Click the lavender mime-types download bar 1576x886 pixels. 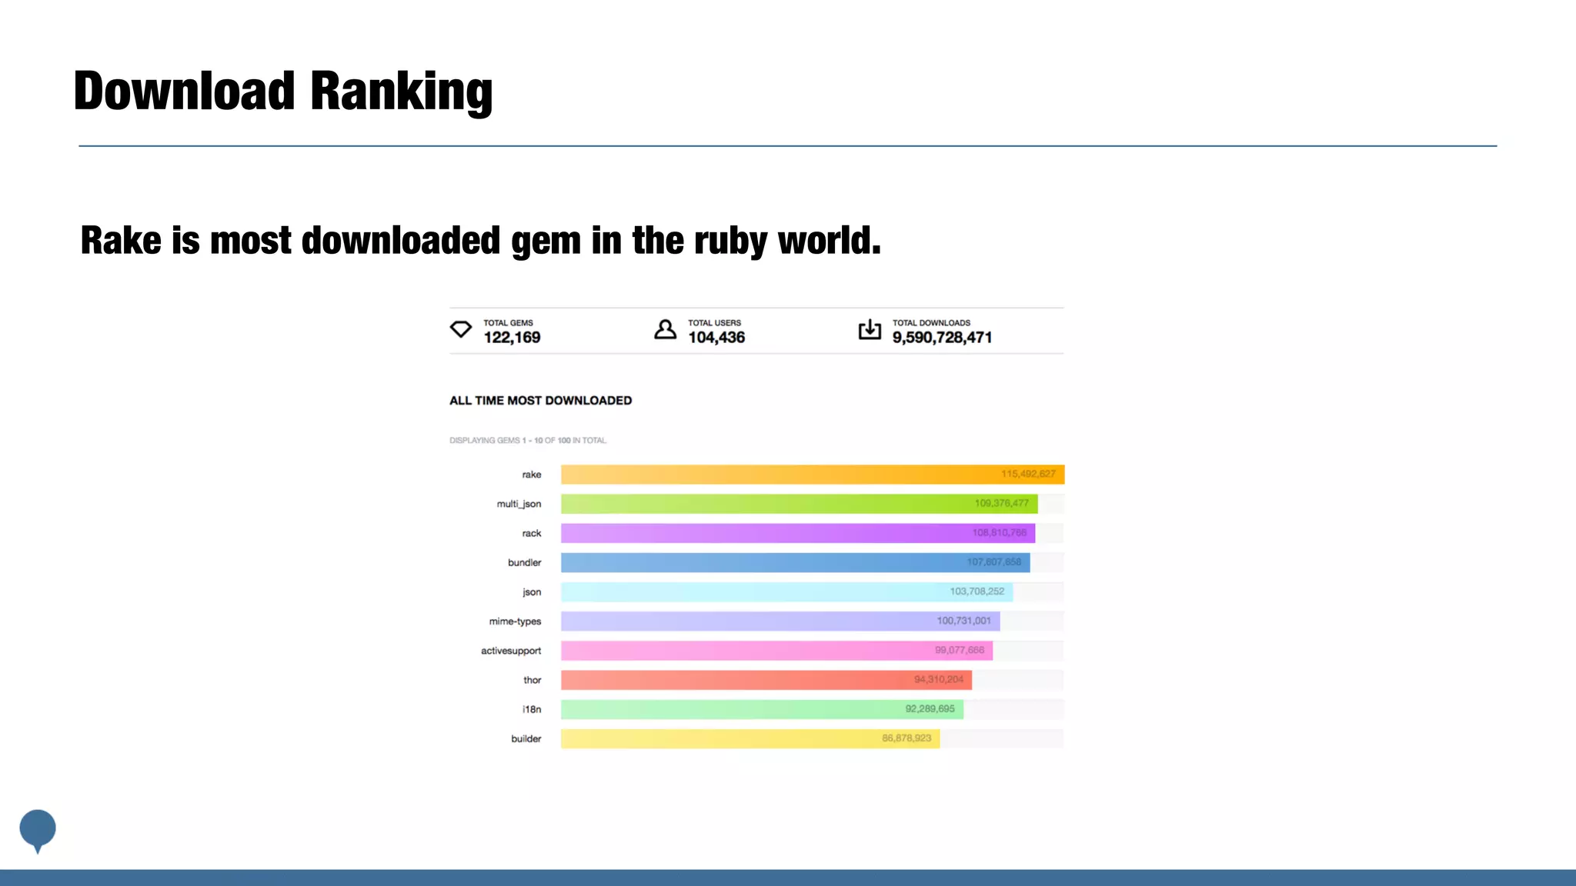(x=780, y=621)
